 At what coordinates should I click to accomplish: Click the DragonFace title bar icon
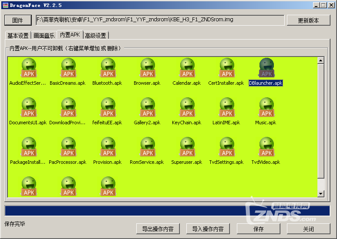(x=5, y=5)
